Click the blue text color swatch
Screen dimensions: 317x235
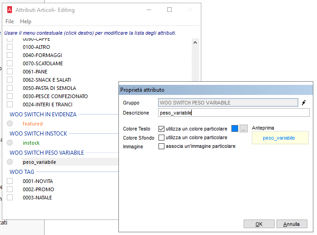235,129
